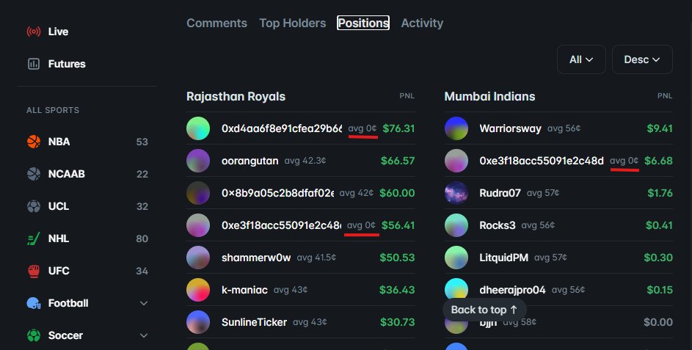The height and width of the screenshot is (350, 692).
Task: Open LitquidPM username link
Action: pyautogui.click(x=503, y=258)
